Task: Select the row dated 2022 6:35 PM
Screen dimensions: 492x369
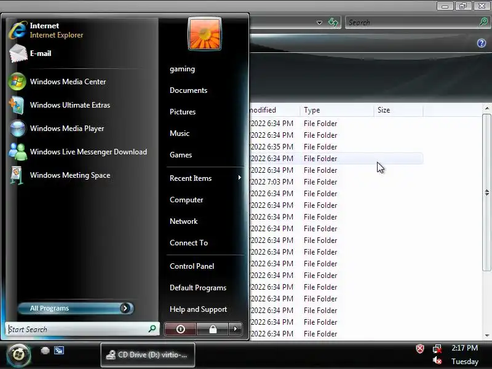Action: click(336, 147)
